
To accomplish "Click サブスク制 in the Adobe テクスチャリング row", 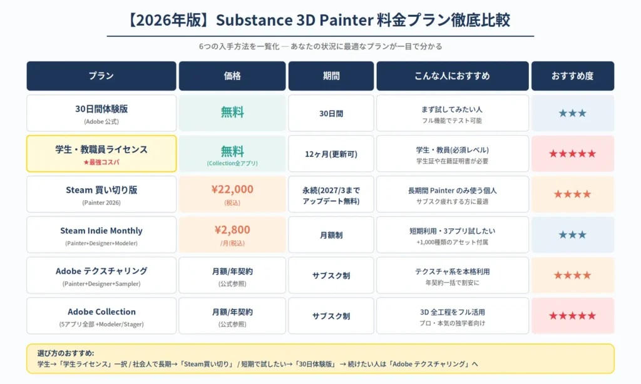I will [x=331, y=275].
